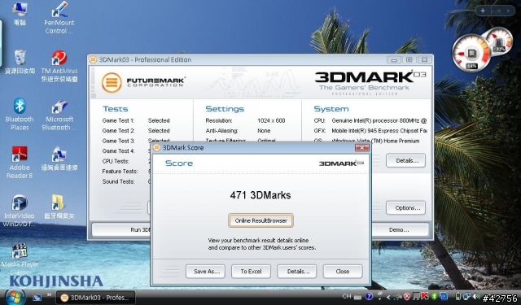Image resolution: width=521 pixels, height=305 pixels.
Task: Click the red K antivirus tray icon
Action: click(x=424, y=296)
